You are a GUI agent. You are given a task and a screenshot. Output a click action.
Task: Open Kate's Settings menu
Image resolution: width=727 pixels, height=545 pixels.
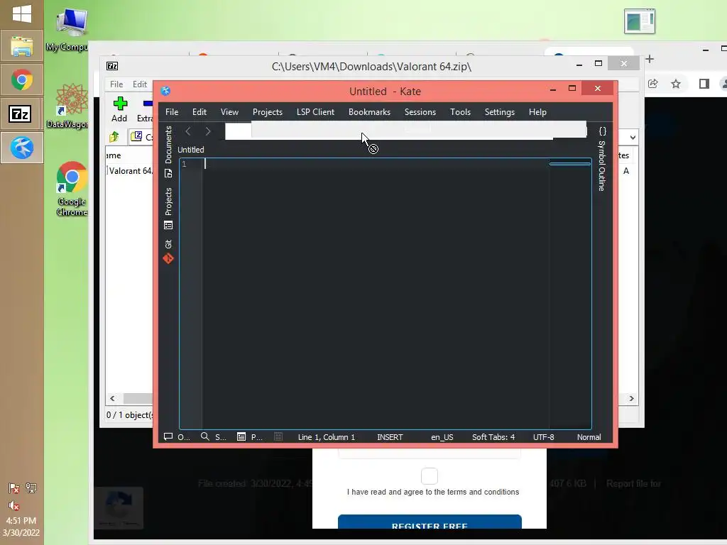[x=500, y=111]
